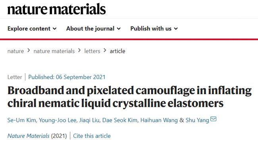The height and width of the screenshot is (143, 258).
Task: Open the About the journal menu
Action: tap(93, 29)
